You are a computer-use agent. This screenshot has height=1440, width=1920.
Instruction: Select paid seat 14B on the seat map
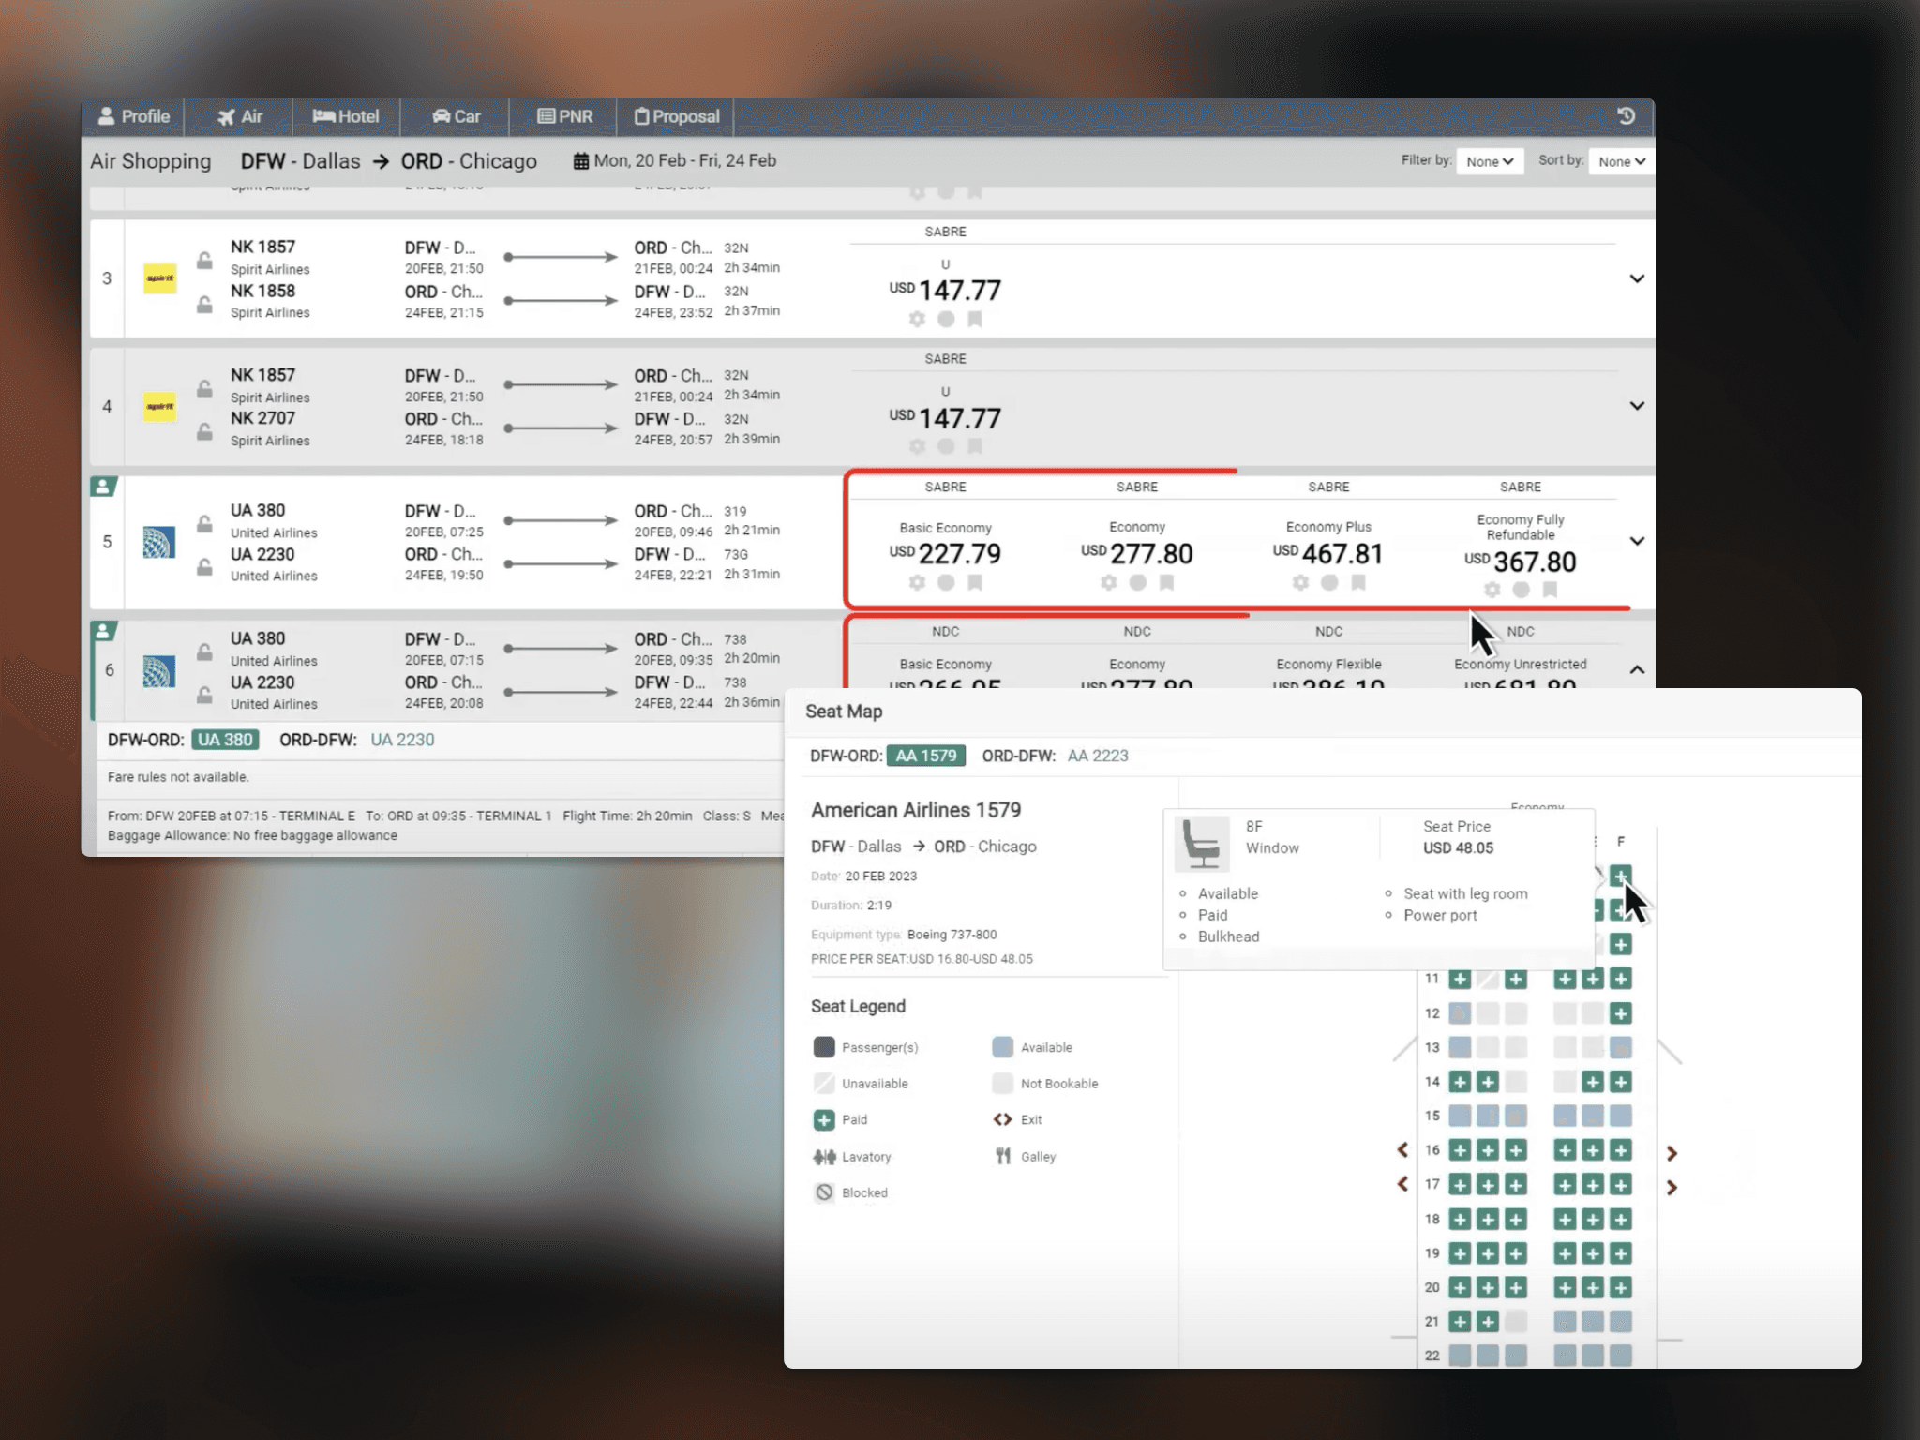point(1488,1082)
